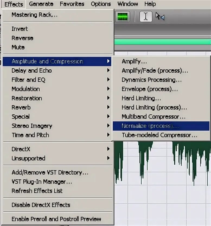The width and height of the screenshot is (211, 226).
Task: Choose Add/Remove VST Directory
Action: [57, 173]
